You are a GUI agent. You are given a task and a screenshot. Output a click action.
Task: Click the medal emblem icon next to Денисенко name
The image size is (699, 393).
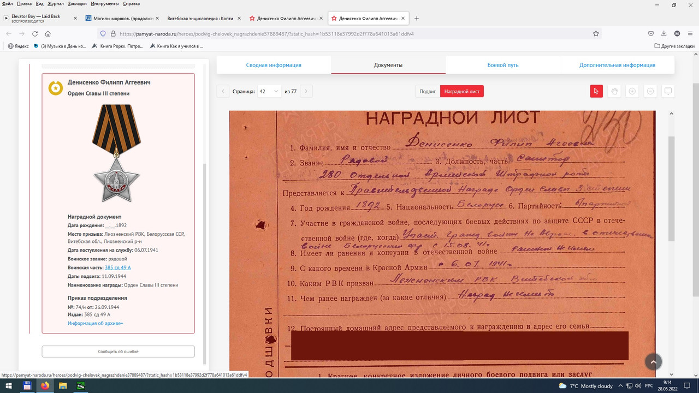(x=55, y=87)
